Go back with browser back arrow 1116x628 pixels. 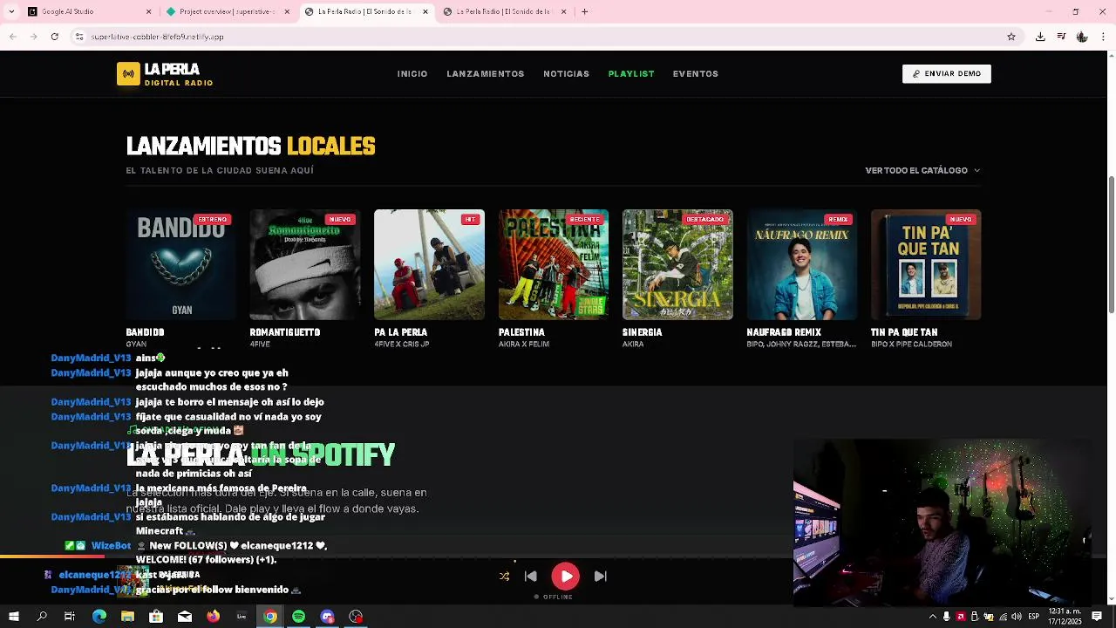coord(12,37)
